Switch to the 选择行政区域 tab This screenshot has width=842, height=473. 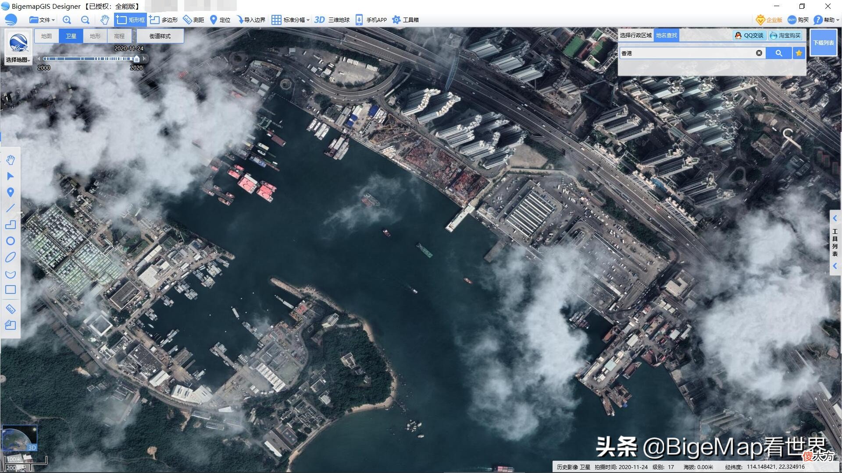coord(636,35)
